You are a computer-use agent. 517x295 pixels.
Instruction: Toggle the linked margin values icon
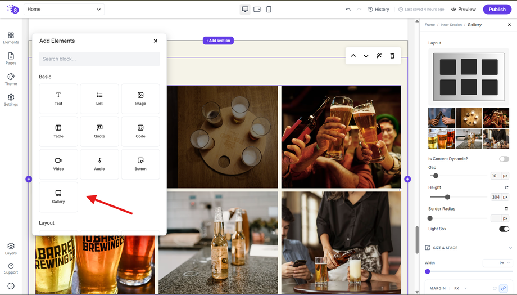click(x=503, y=288)
